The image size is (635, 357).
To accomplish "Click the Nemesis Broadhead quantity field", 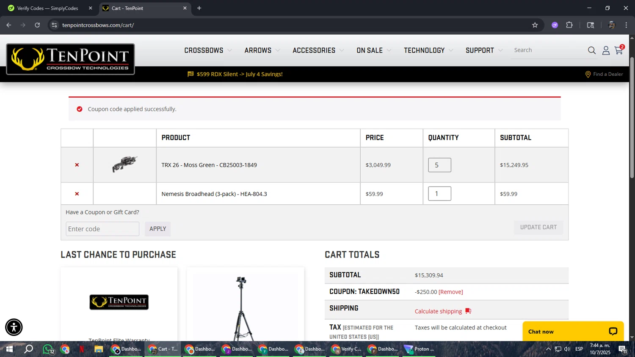I will click(439, 194).
